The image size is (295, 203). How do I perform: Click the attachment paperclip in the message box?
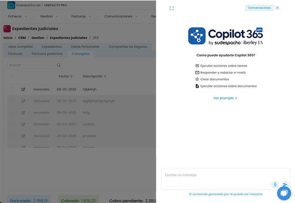tap(275, 184)
